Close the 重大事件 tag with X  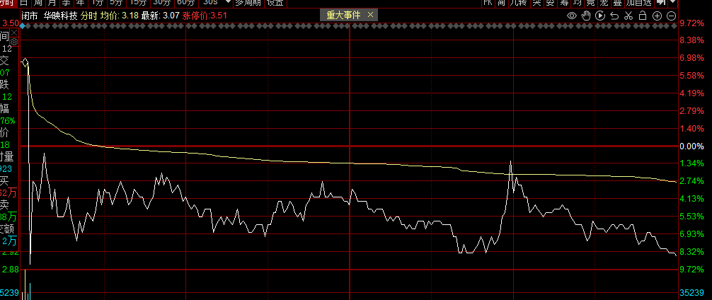[372, 15]
